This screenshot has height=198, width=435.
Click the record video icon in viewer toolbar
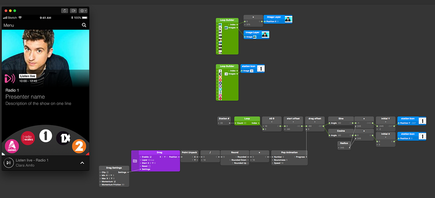point(74,11)
